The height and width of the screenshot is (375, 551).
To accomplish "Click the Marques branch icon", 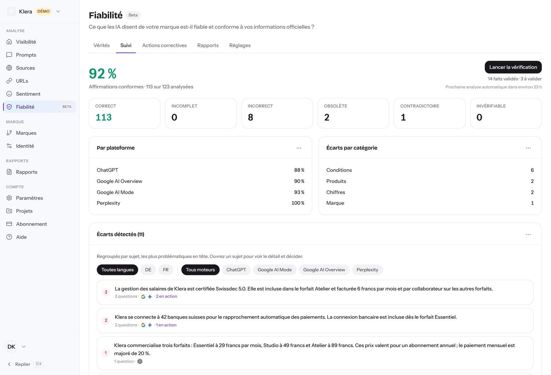I will tap(9, 133).
